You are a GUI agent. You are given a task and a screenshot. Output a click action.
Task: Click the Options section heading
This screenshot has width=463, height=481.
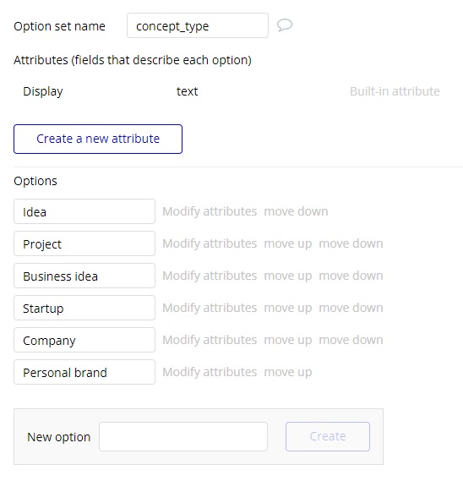click(35, 181)
